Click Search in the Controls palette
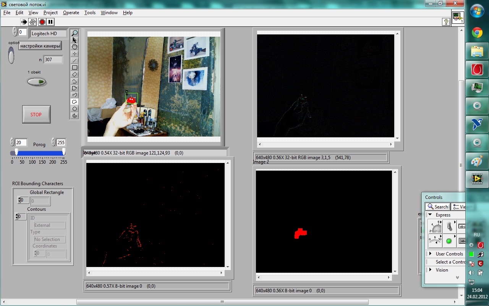The image size is (489, 306). tap(438, 207)
